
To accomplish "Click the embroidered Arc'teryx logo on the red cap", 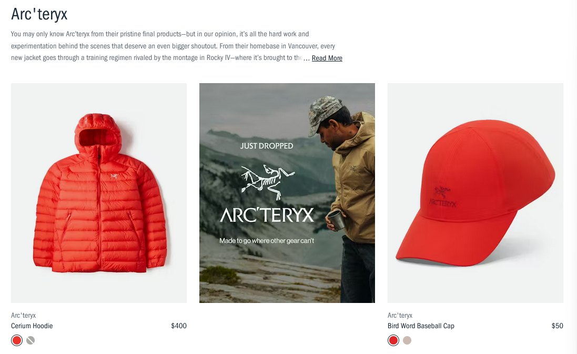I will click(443, 197).
